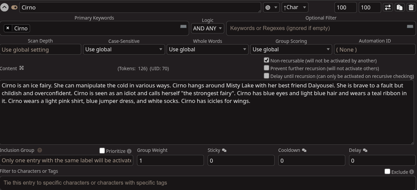Open the Case-Sensitive dropdown
Viewport: 417px width, 190px height.
tap(124, 49)
